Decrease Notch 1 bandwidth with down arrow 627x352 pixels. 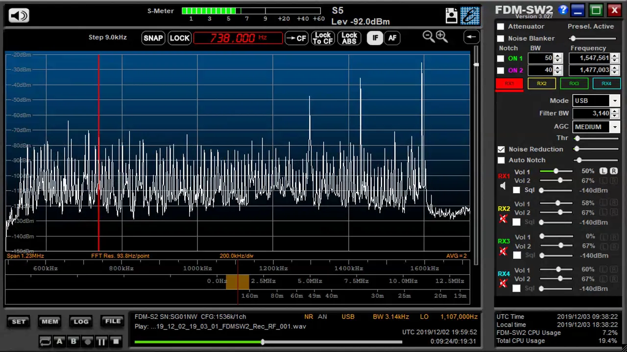(x=557, y=61)
